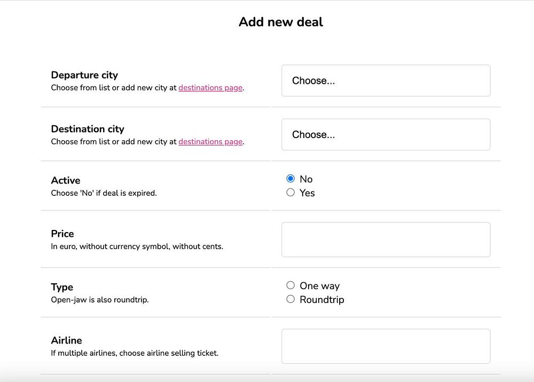Click the 'Open-jaw is also roundtrip' hint

coord(100,300)
